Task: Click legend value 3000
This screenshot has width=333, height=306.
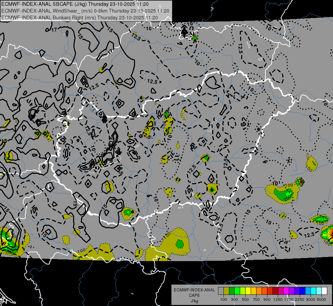Action: 311,300
